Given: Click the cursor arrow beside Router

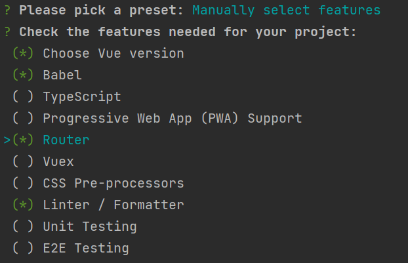Looking at the screenshot, I should pyautogui.click(x=7, y=140).
